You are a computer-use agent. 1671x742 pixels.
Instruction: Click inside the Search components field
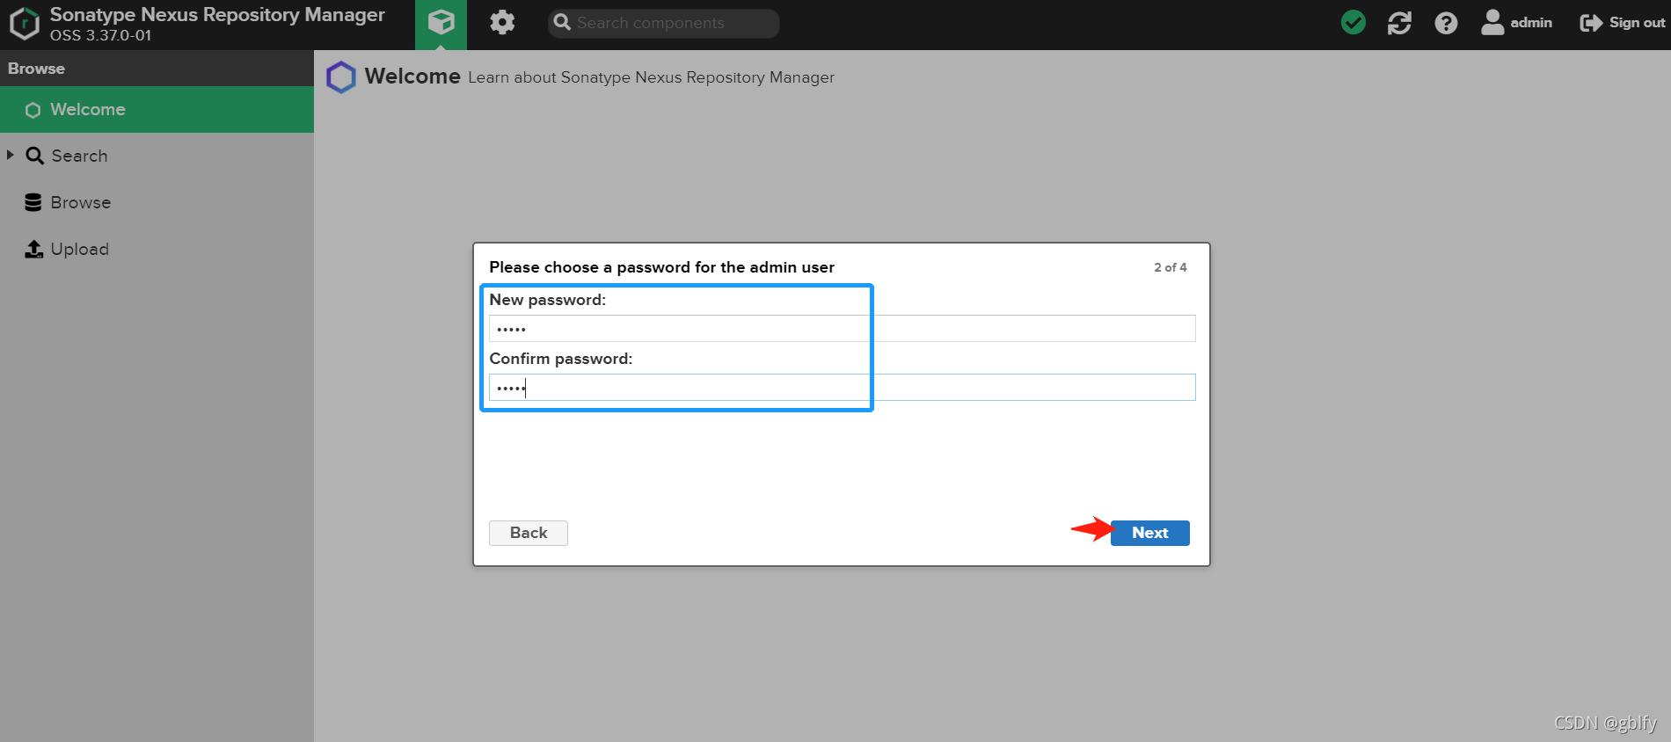(x=664, y=23)
